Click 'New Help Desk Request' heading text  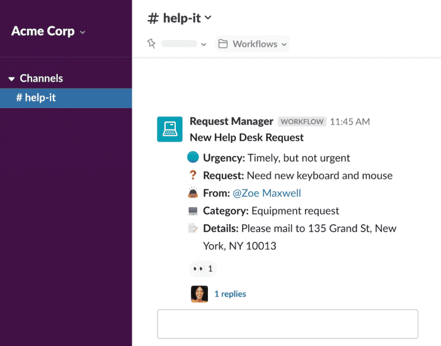point(247,138)
